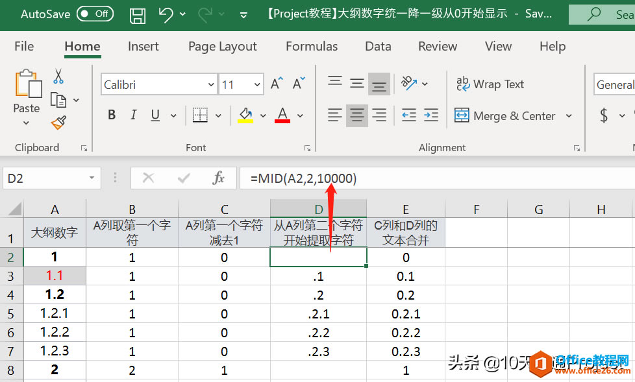
Task: Toggle center alignment
Action: [356, 115]
